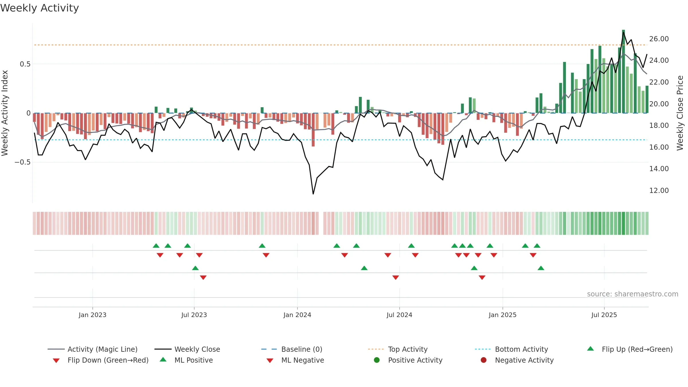Click the Jan 2023 x-axis label

[x=93, y=315]
